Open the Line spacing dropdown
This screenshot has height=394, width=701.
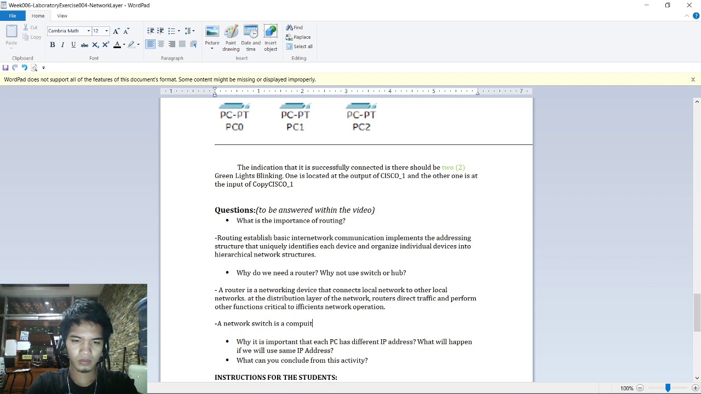(x=189, y=31)
